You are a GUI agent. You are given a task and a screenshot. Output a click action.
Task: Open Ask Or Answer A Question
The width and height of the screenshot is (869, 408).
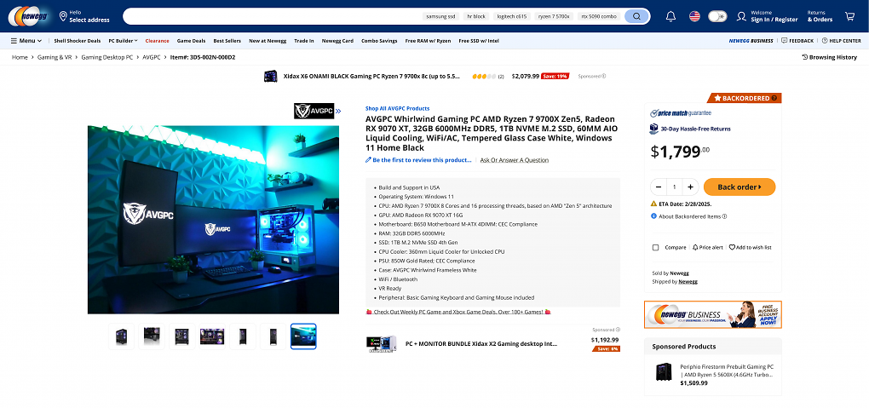click(x=515, y=160)
